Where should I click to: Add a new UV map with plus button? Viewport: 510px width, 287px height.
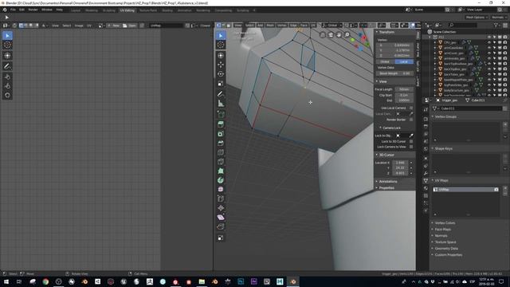pos(505,188)
